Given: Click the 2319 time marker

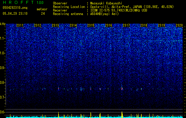Looking at the screenshot, I should (161, 25).
